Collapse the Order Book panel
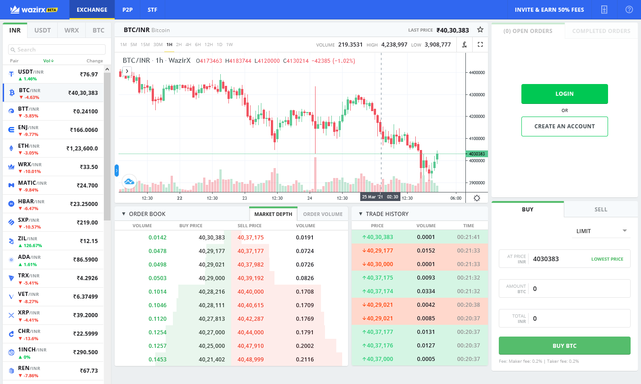 pos(124,214)
